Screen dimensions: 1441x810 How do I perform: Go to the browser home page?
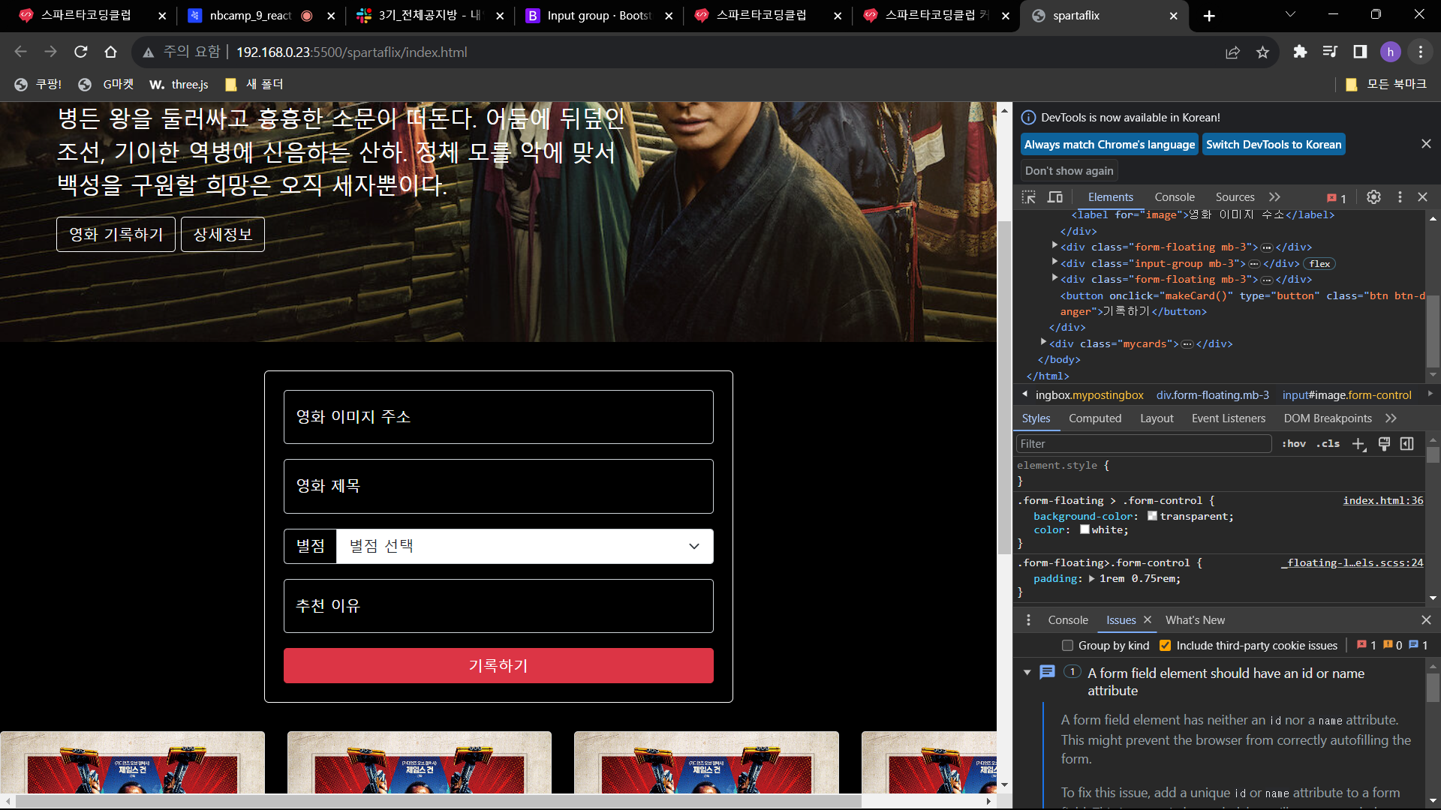[110, 52]
